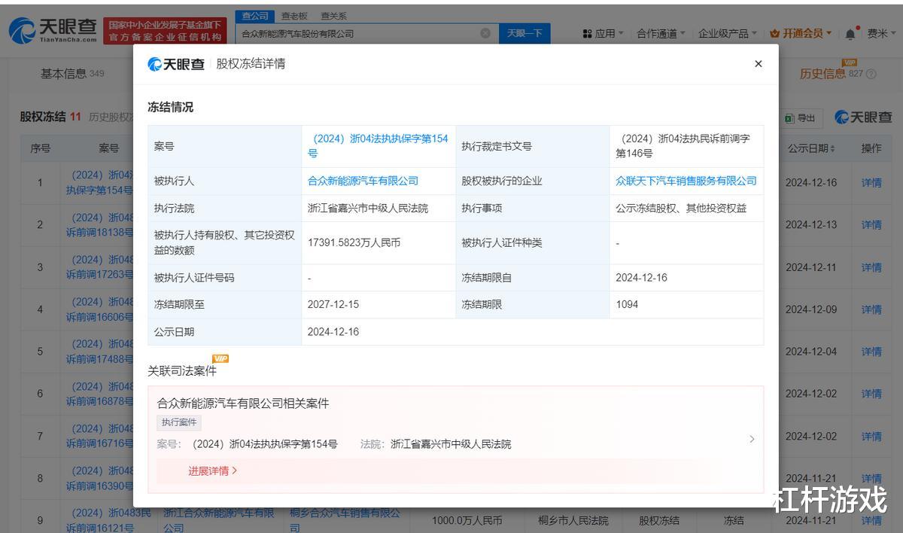Click the Tianyancha logo in dialog header
903x533 pixels.
click(176, 64)
